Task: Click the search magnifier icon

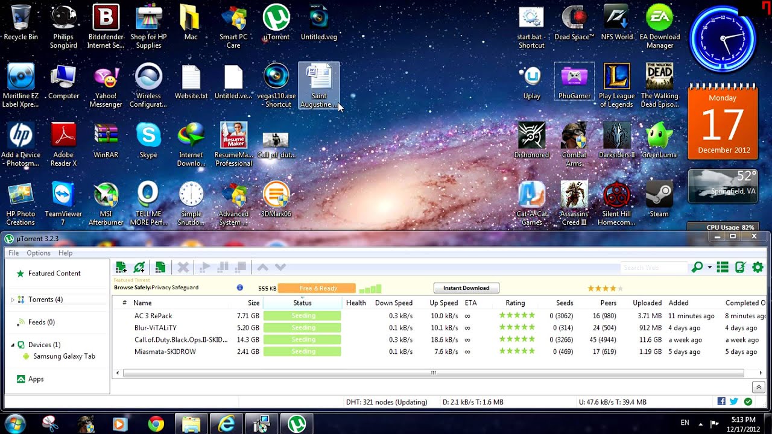Action: (x=697, y=267)
